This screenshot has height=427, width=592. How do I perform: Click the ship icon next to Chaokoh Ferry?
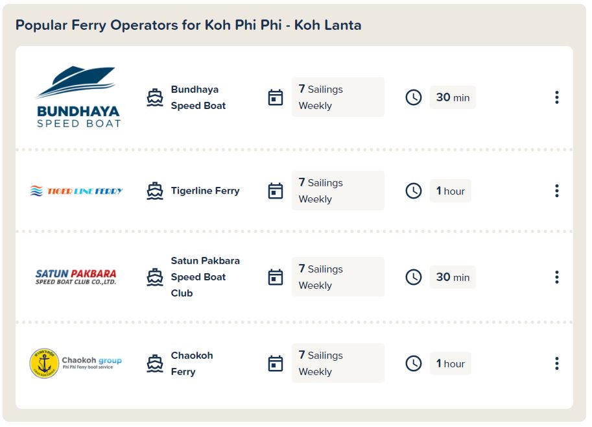[155, 363]
